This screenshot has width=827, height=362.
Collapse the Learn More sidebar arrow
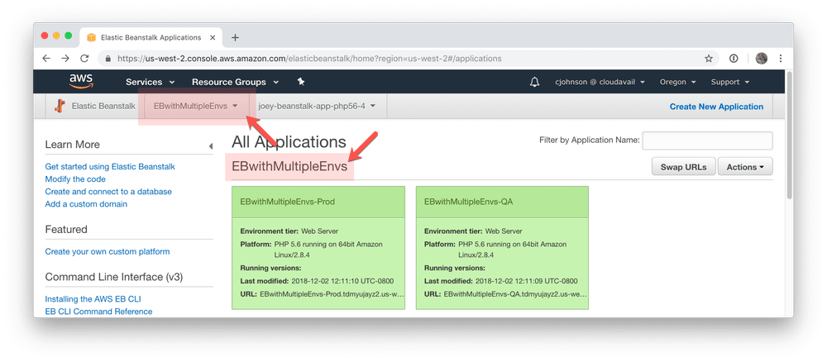(210, 146)
